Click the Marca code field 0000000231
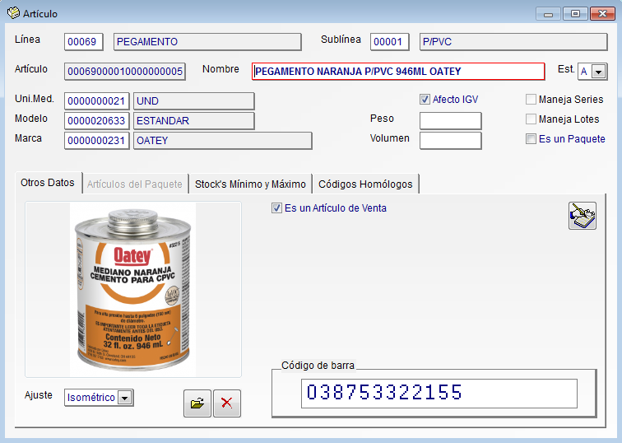Screen dimensions: 622x443 pos(97,141)
